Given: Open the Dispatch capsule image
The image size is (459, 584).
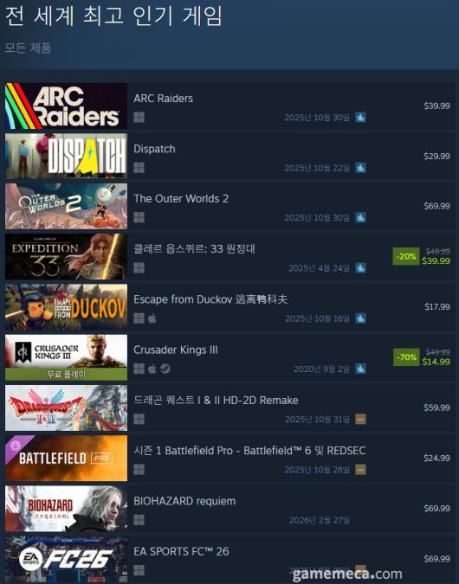Looking at the screenshot, I should [x=66, y=156].
